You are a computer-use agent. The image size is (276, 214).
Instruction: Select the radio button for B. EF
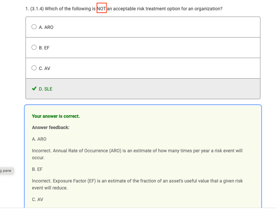[34, 47]
